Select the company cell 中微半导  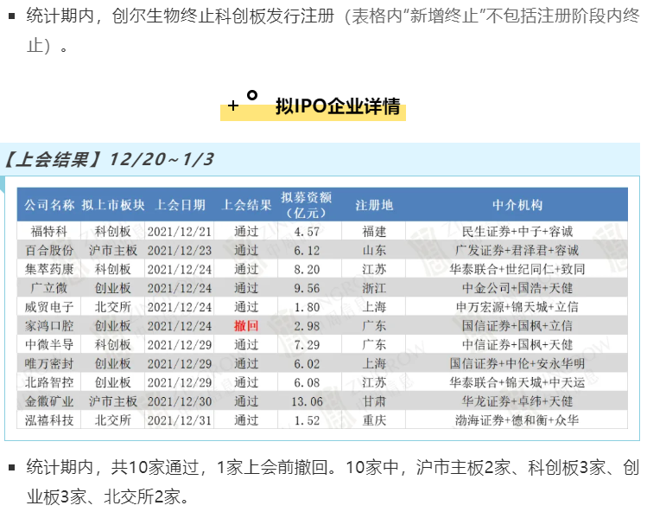click(49, 344)
